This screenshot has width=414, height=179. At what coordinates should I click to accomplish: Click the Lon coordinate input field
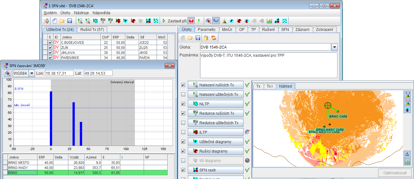(59, 73)
